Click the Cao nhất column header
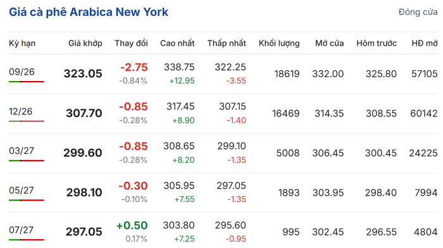This screenshot has width=443, height=248. point(177,43)
